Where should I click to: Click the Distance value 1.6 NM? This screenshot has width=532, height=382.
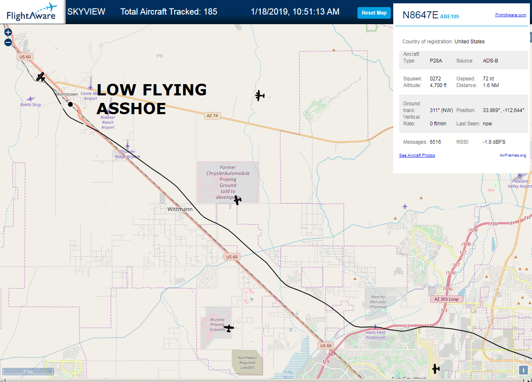[491, 85]
